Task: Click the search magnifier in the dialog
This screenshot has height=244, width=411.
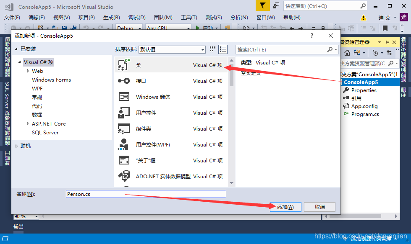Action: (330, 49)
